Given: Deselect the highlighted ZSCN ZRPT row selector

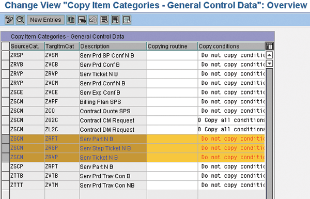Looking at the screenshot, I should tap(6, 139).
